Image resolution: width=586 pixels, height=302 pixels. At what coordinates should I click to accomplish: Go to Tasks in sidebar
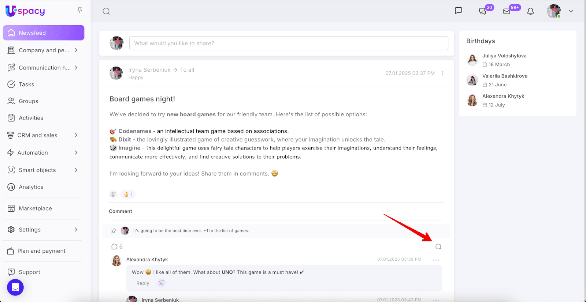[26, 84]
